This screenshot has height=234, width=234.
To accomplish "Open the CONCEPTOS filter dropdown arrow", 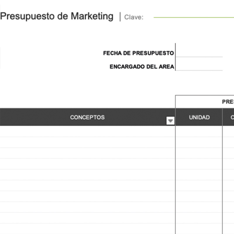I will (170, 121).
